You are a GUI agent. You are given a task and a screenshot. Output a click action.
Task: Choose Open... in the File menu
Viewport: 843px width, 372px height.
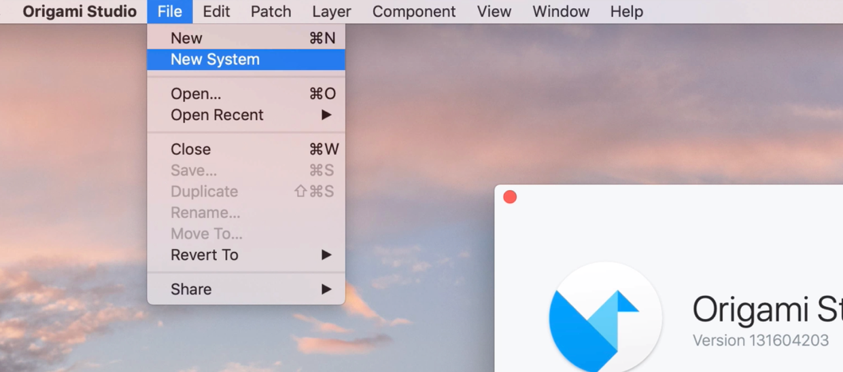point(246,94)
